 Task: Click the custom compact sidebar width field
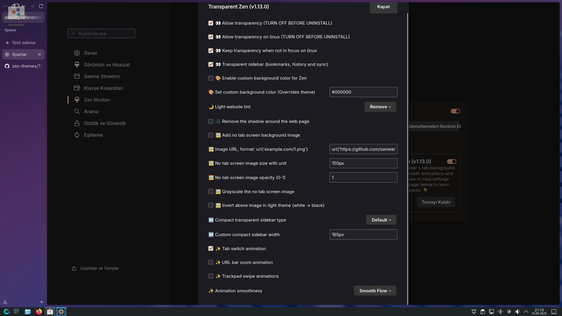[x=363, y=234]
